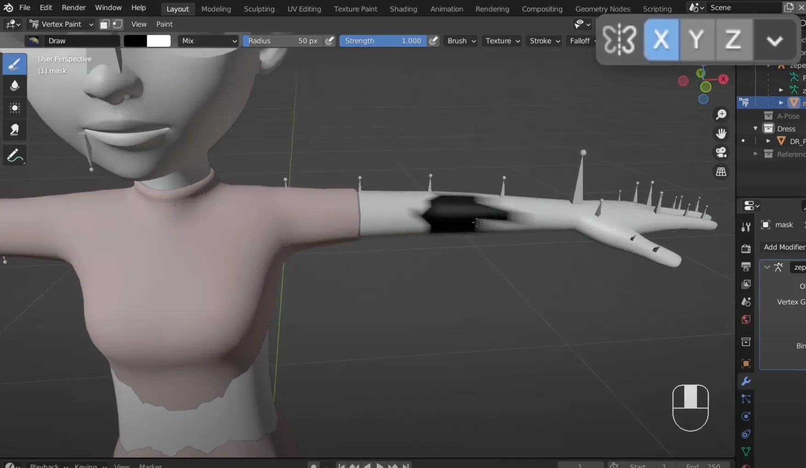Click the white secondary color swatch
Image resolution: width=806 pixels, height=468 pixels.
point(159,41)
